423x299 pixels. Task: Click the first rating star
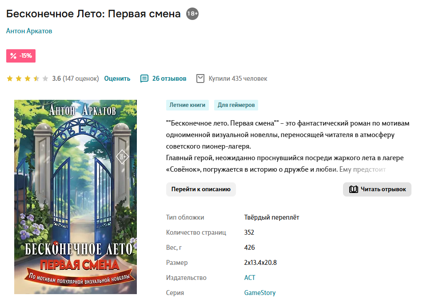pyautogui.click(x=10, y=79)
